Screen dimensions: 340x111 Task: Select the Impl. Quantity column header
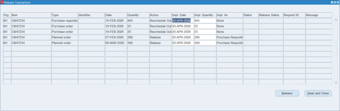205,15
